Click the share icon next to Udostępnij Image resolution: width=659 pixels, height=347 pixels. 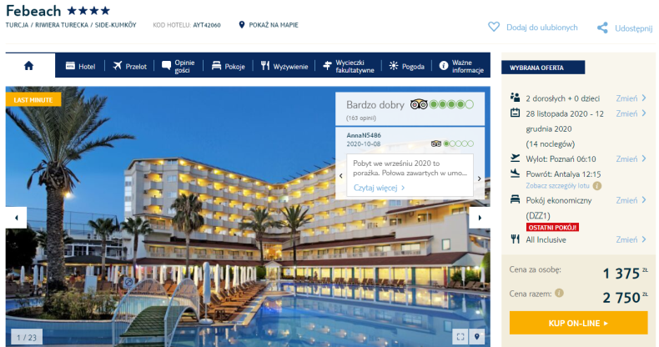pyautogui.click(x=602, y=28)
